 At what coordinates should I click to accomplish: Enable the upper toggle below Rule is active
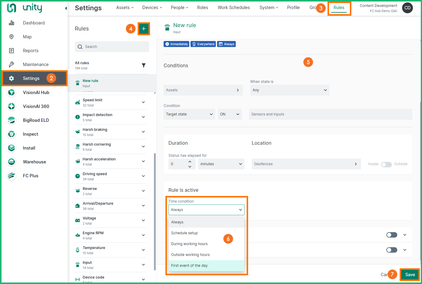coord(392,235)
